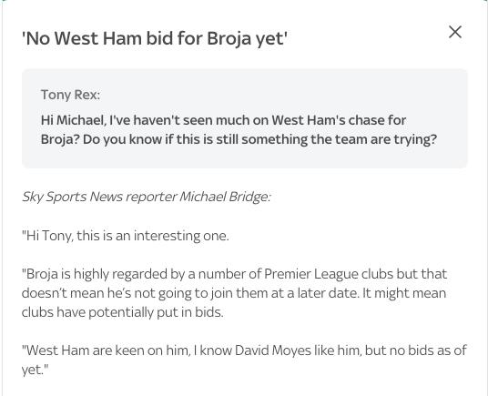488x396 pixels.
Task: Click the line starting 'doesn't mean he's not going'
Action: pyautogui.click(x=234, y=293)
